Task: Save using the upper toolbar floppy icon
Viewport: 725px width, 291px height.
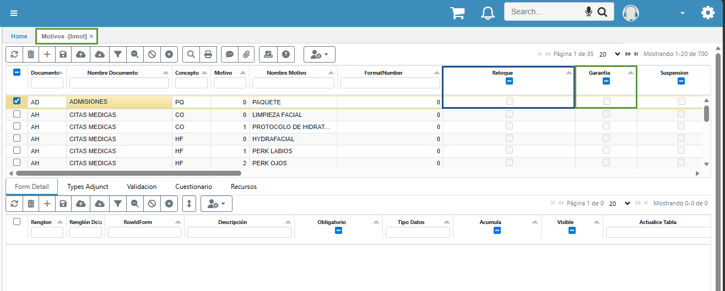Action: pos(63,54)
